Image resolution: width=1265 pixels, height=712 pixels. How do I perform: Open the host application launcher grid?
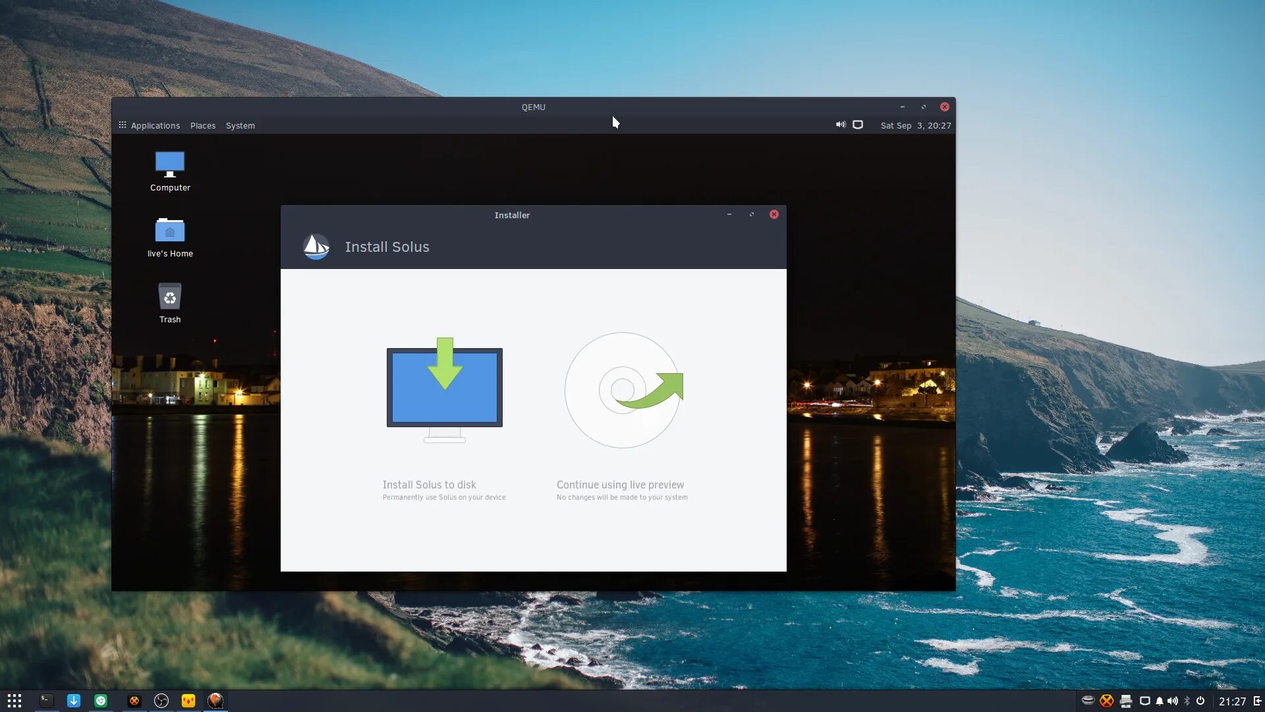point(14,701)
